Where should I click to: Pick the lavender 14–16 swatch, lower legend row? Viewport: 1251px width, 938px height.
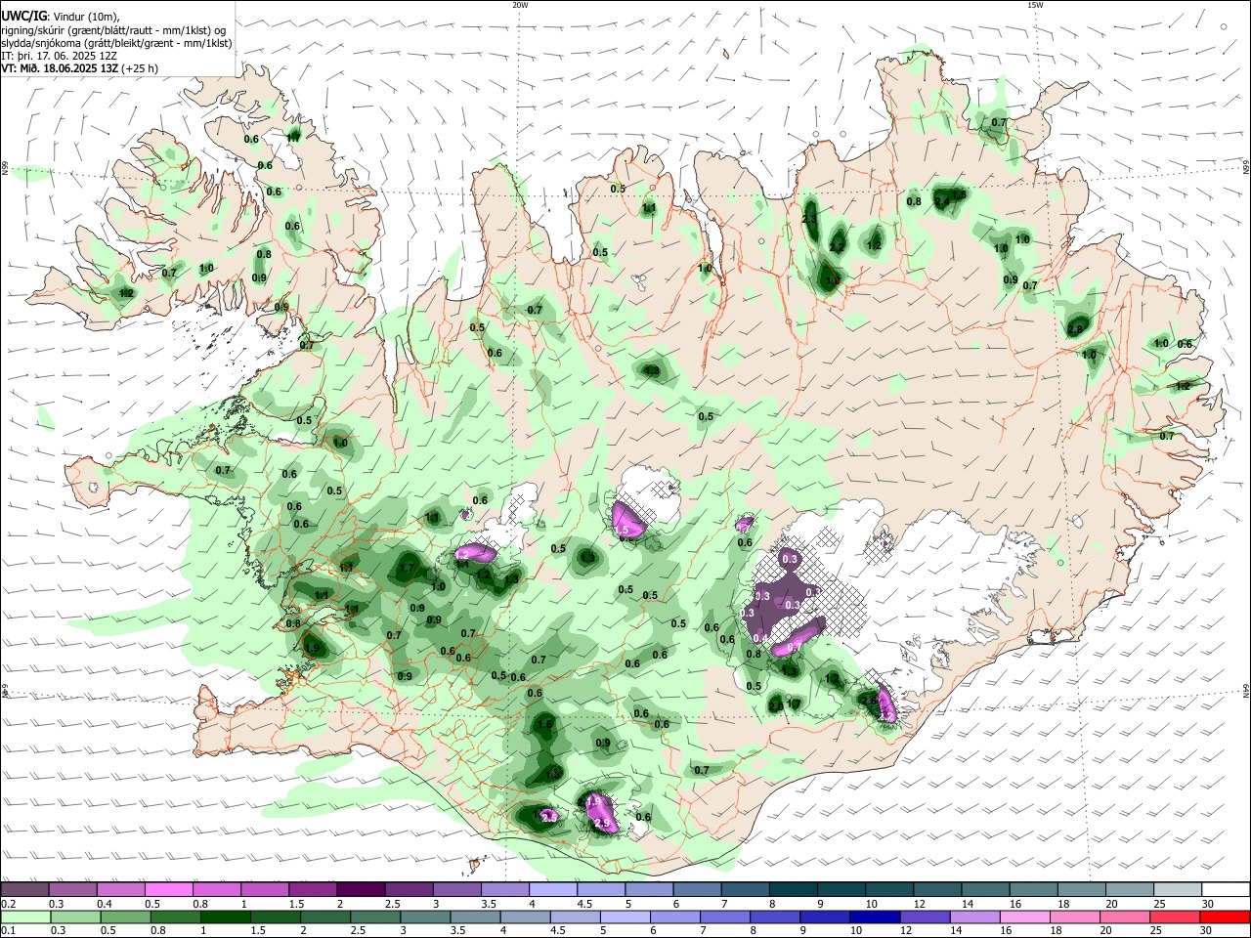coord(974,917)
